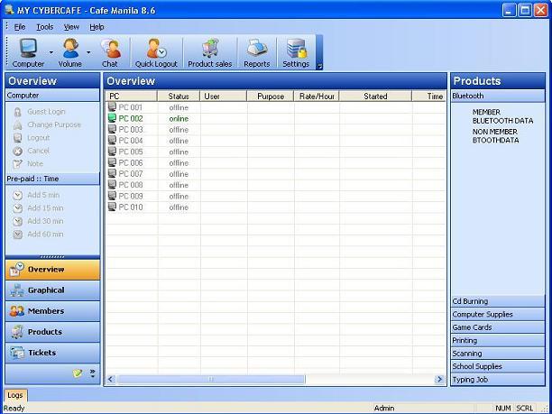Select MEMBER BLUETOOTH DATA product
The image size is (552, 414).
click(502, 116)
